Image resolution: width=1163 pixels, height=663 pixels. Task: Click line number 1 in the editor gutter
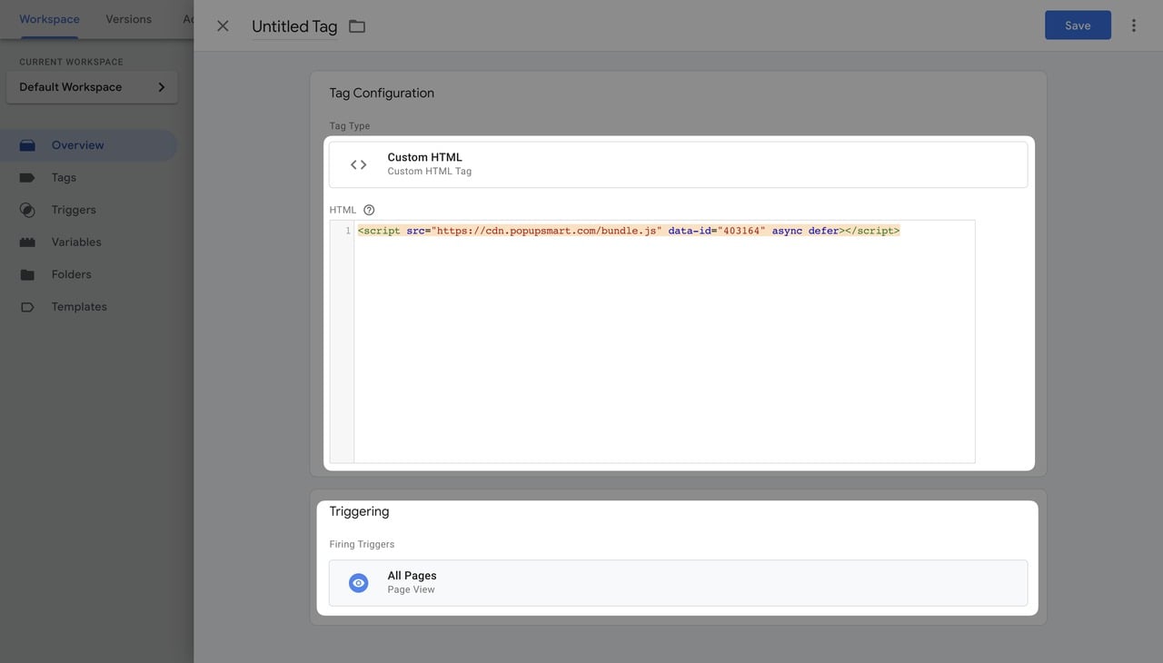347,231
